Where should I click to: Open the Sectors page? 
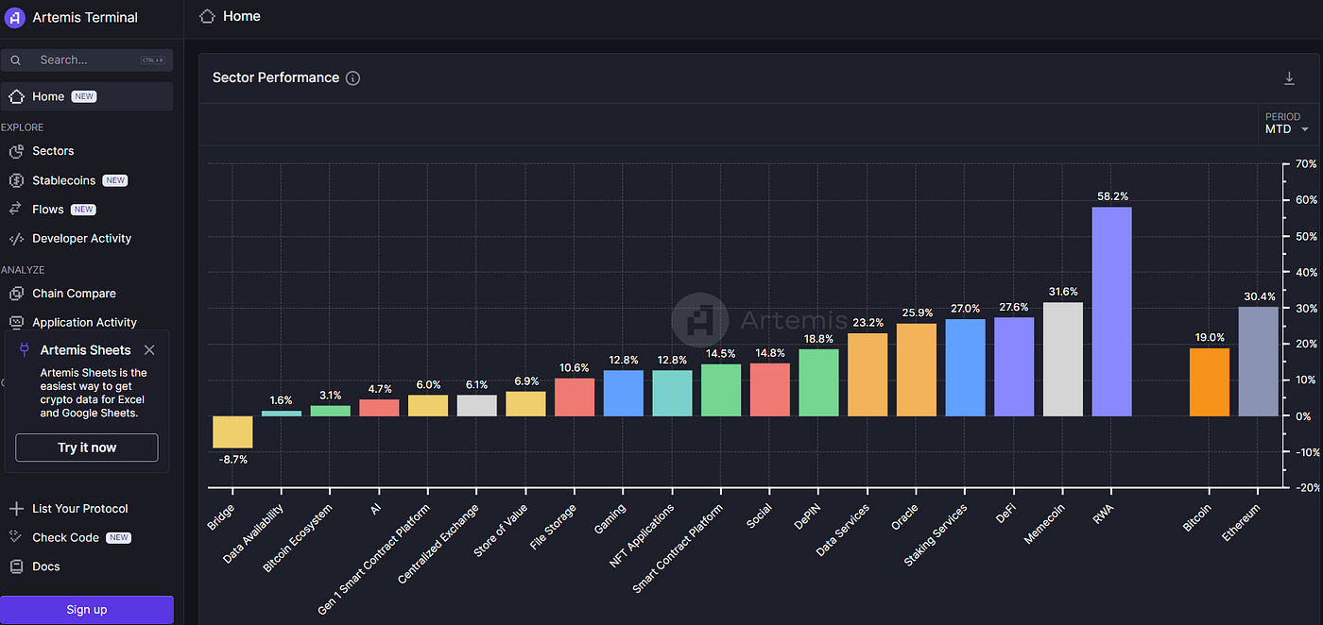click(53, 151)
